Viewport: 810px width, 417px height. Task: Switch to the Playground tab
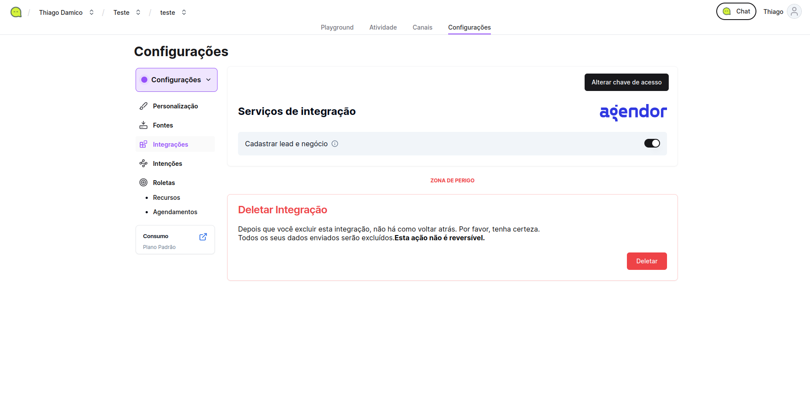pyautogui.click(x=337, y=27)
